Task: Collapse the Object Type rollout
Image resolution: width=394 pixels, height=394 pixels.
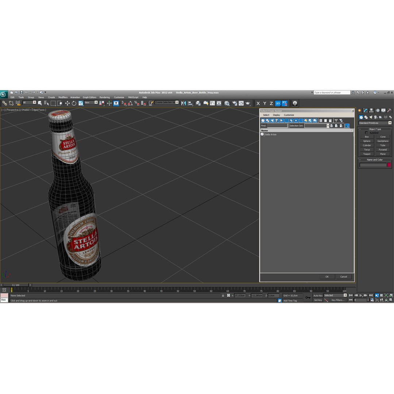Action: tap(375, 129)
